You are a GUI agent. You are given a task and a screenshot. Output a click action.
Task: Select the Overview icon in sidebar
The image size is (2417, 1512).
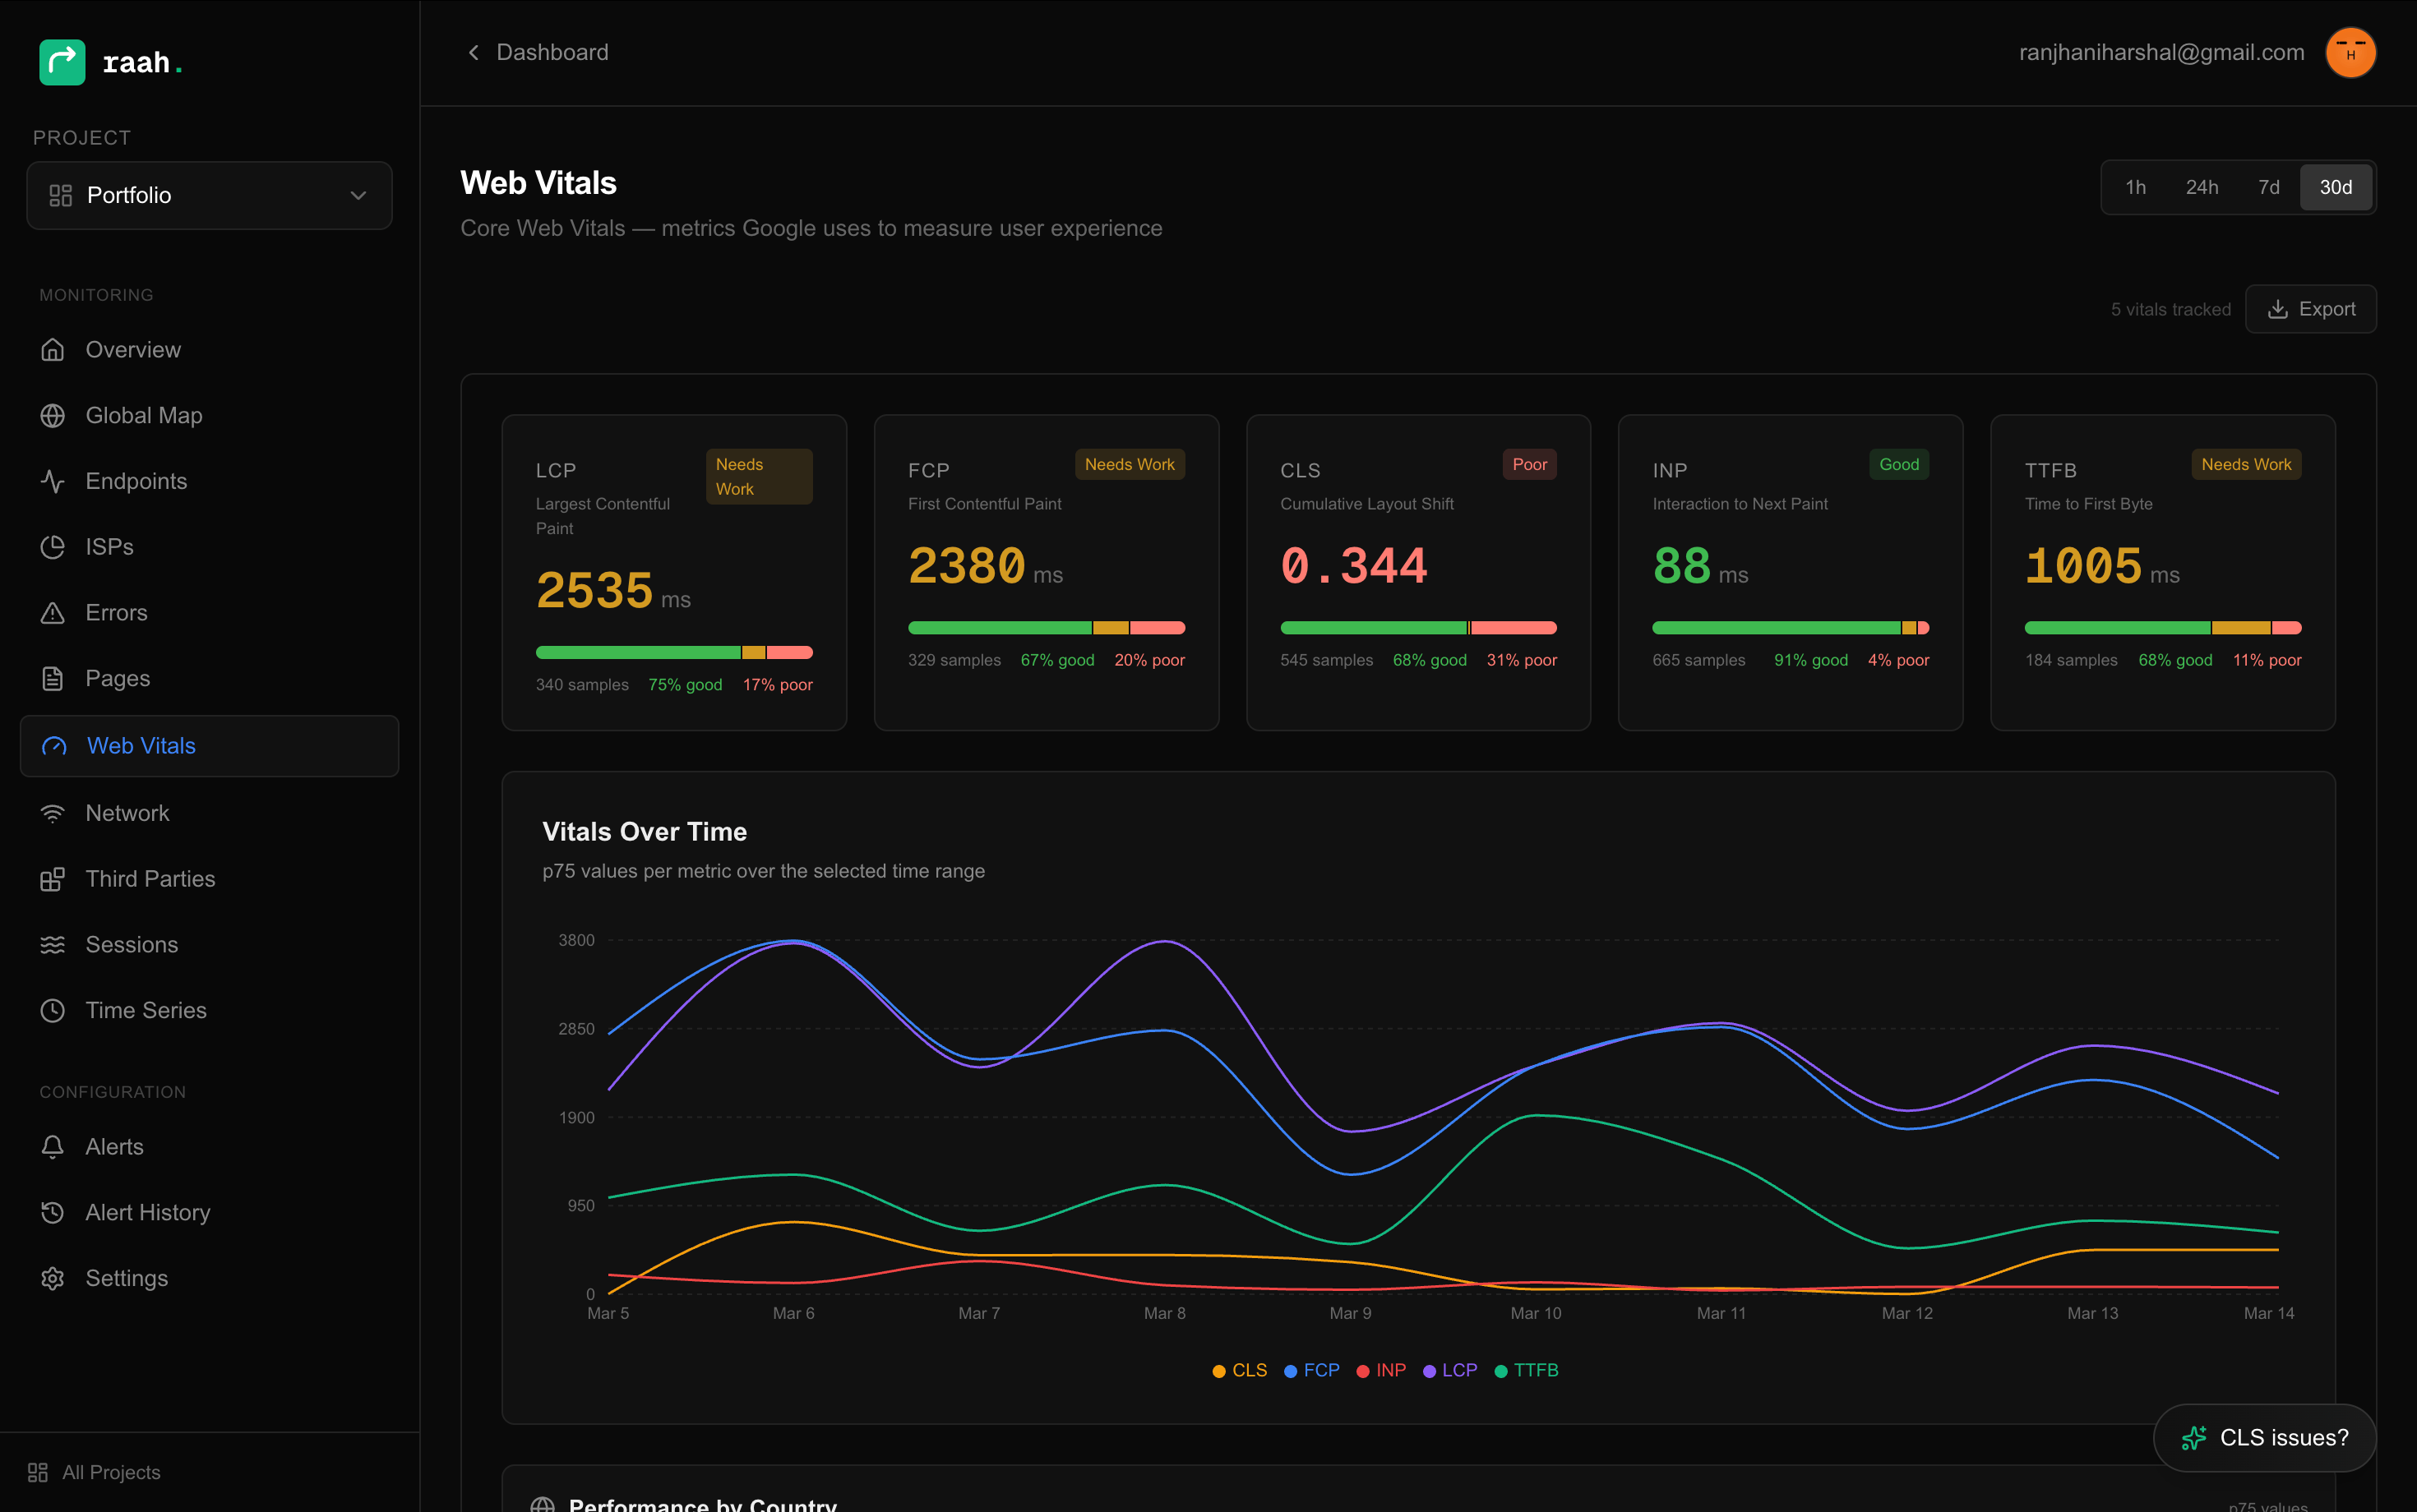point(54,349)
